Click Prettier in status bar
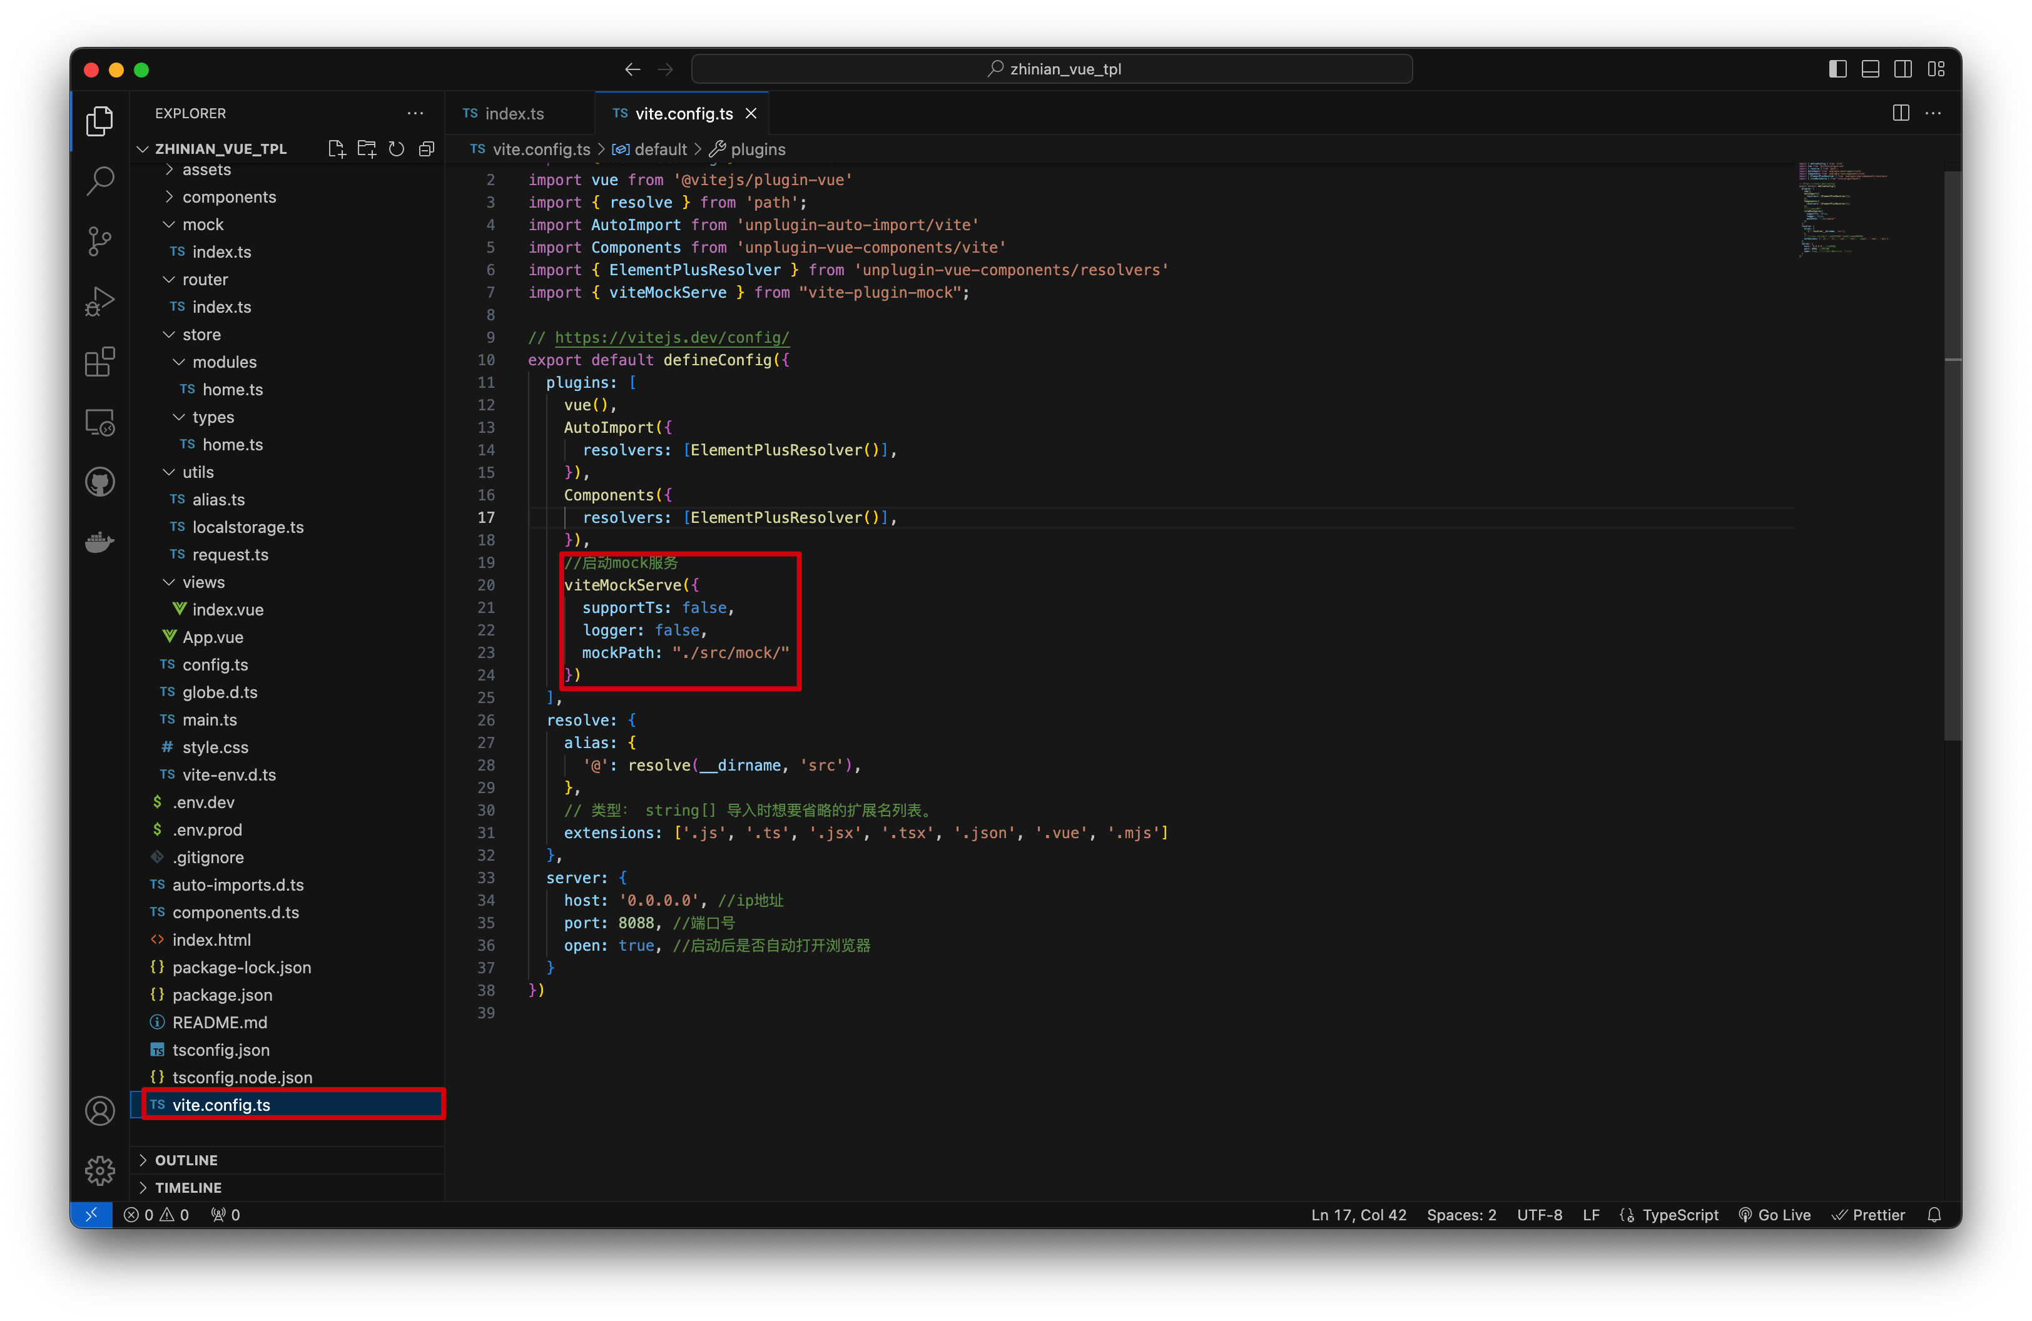 (1869, 1214)
